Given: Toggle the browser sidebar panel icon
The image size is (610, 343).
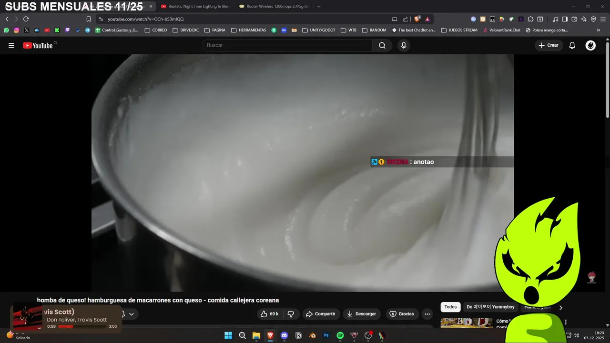Looking at the screenshot, I should [565, 19].
